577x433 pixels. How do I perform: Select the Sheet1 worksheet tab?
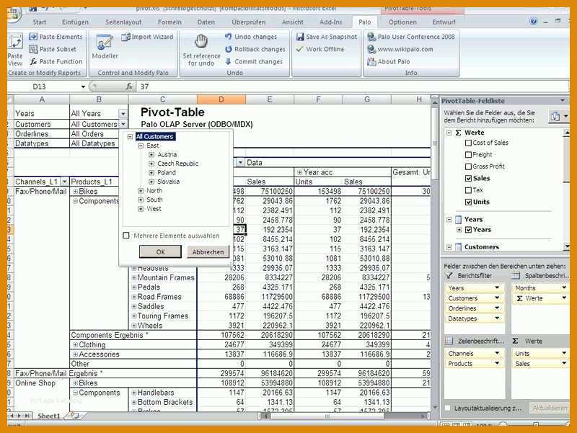[x=48, y=416]
